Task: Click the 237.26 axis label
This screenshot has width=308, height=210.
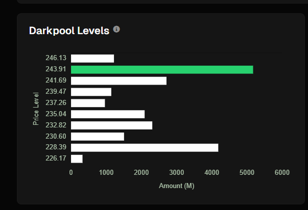Action: point(56,102)
